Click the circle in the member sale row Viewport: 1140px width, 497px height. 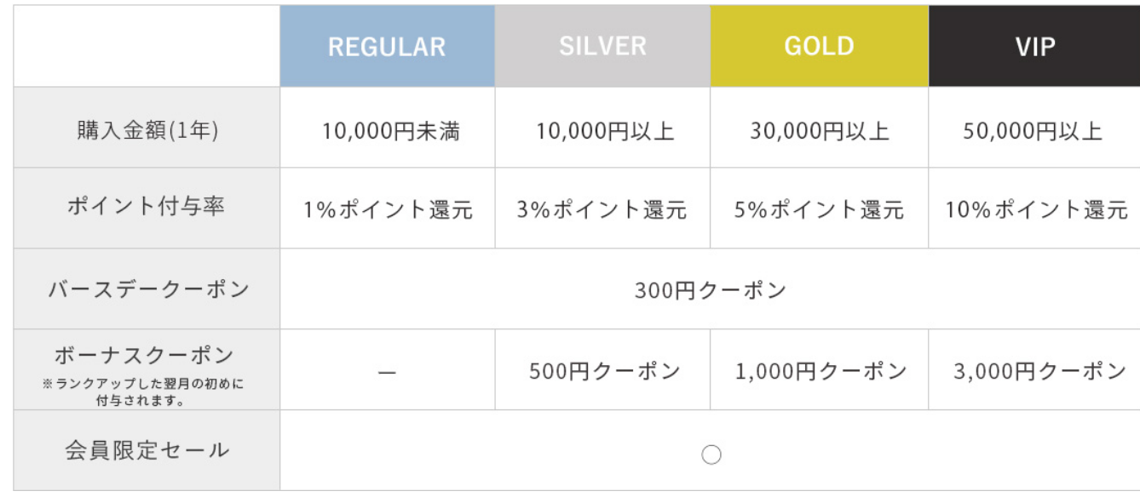click(711, 454)
